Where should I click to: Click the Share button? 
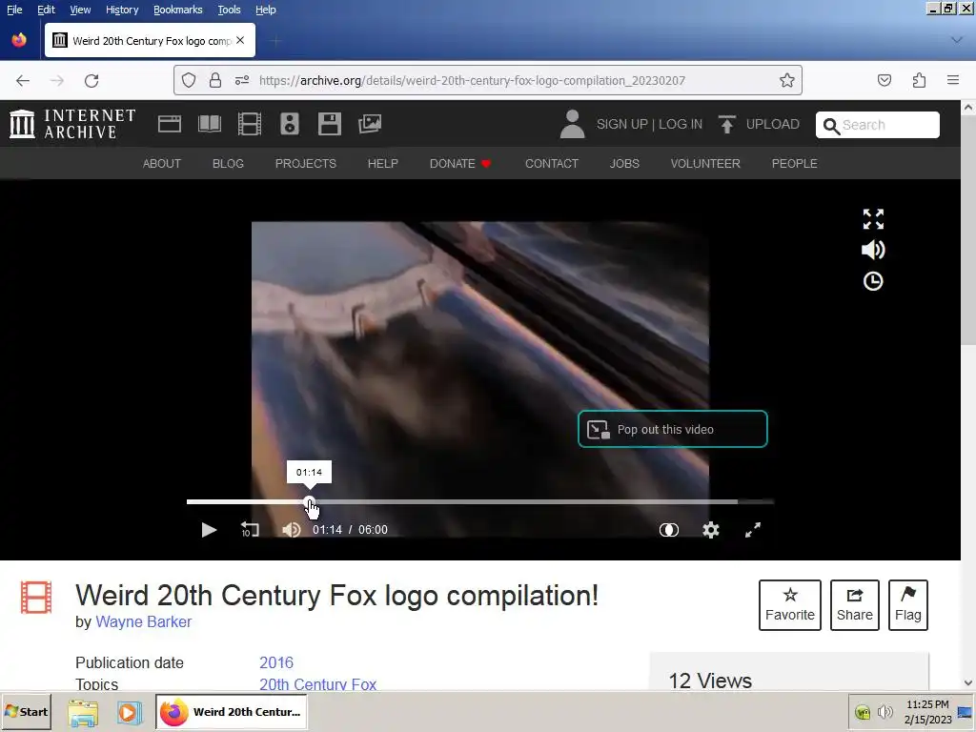coord(855,605)
